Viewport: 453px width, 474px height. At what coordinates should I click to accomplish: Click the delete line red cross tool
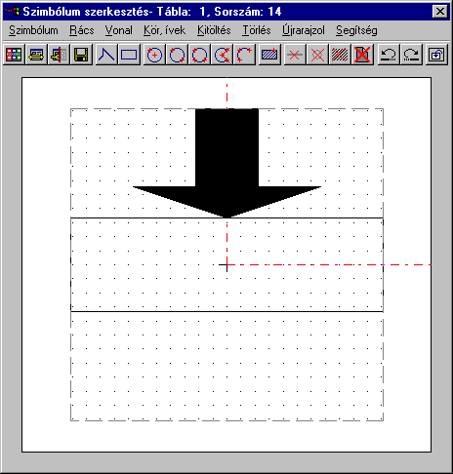(x=295, y=55)
